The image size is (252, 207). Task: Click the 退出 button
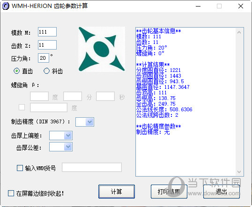[222, 192]
